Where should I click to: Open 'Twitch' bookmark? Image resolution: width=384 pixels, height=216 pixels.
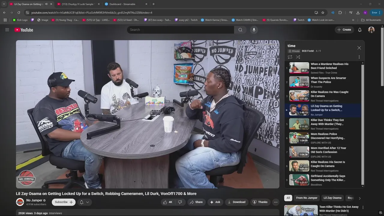[298, 20]
